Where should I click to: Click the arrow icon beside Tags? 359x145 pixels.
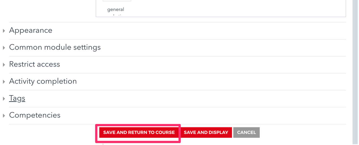tap(4, 99)
